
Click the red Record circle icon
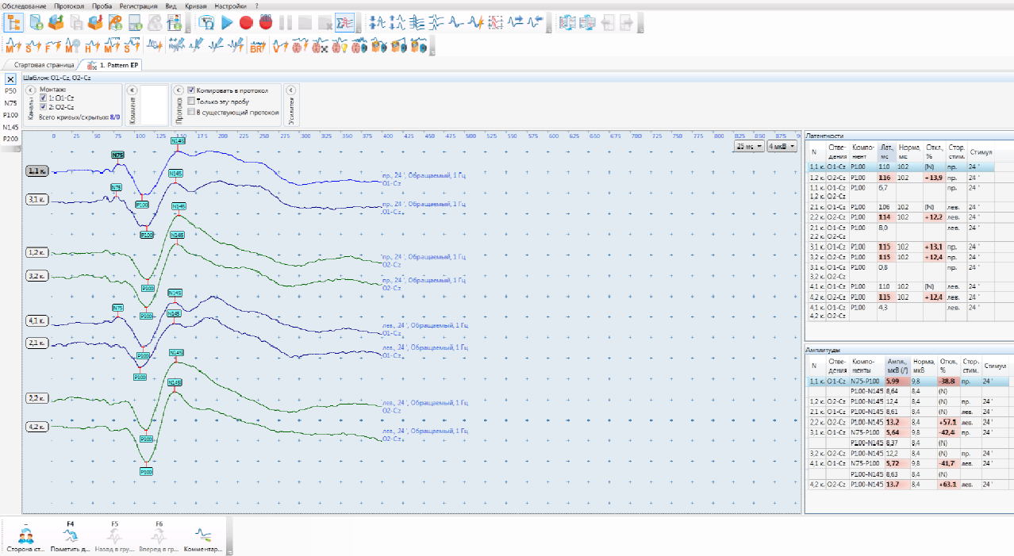point(247,22)
